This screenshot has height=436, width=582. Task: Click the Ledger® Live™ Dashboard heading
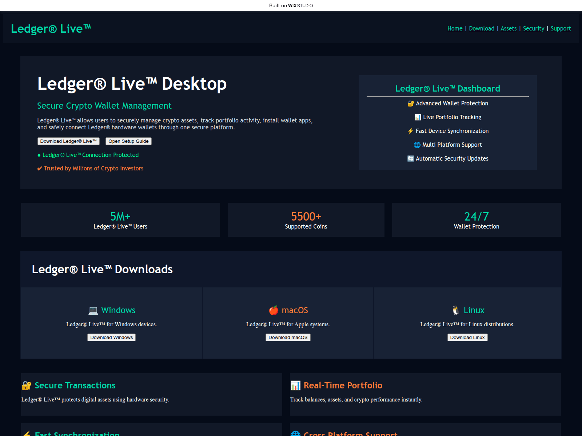[x=447, y=89]
